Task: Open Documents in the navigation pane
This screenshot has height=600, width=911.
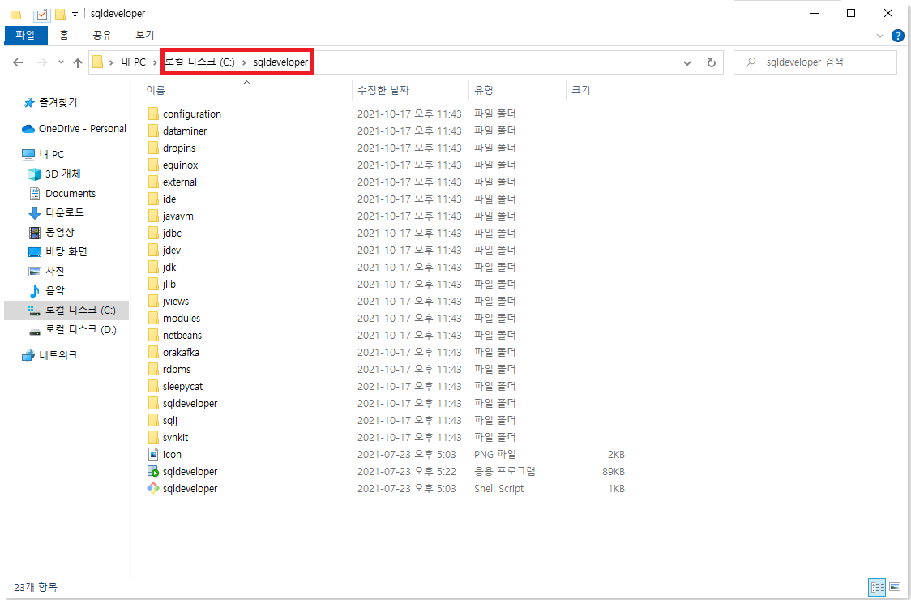Action: pos(62,193)
